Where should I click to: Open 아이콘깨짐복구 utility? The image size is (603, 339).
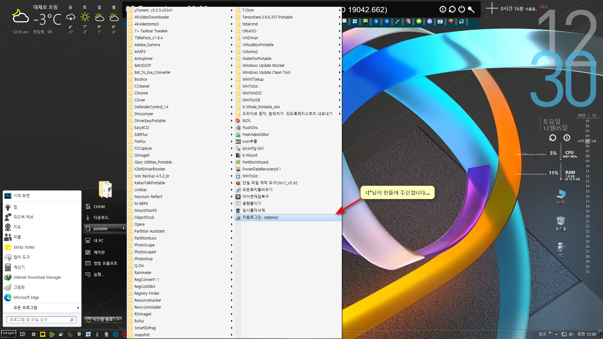click(x=288, y=197)
